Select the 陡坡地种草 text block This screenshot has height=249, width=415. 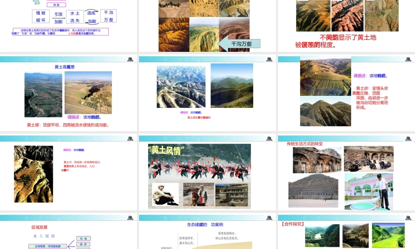[187, 241]
